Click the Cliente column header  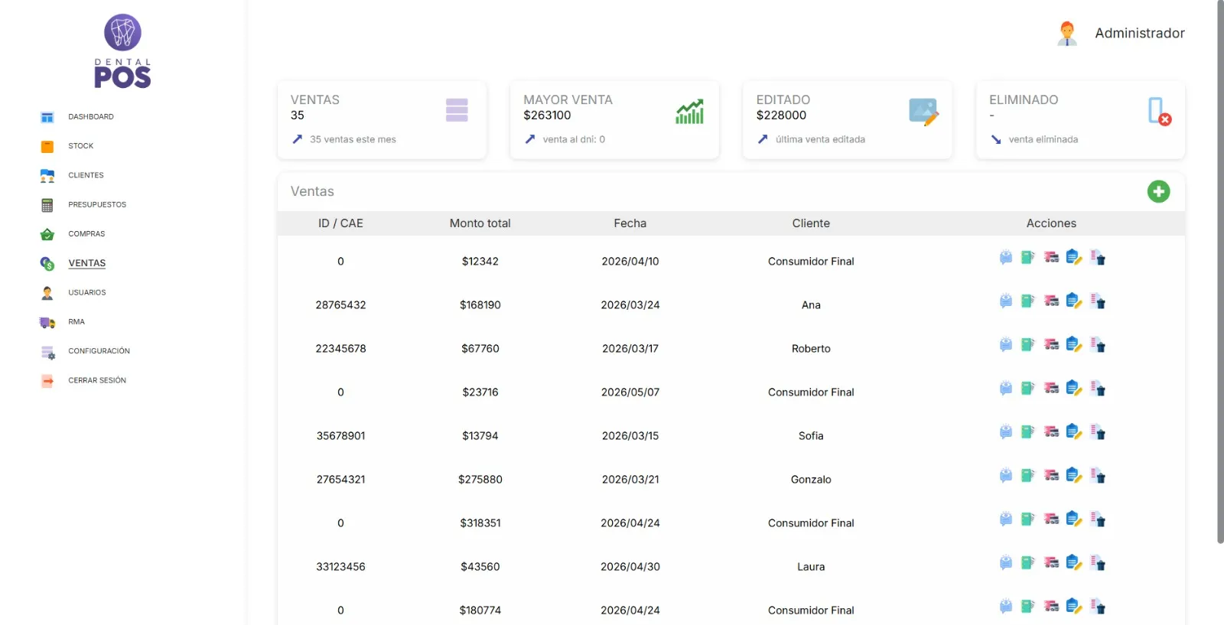[x=811, y=223]
